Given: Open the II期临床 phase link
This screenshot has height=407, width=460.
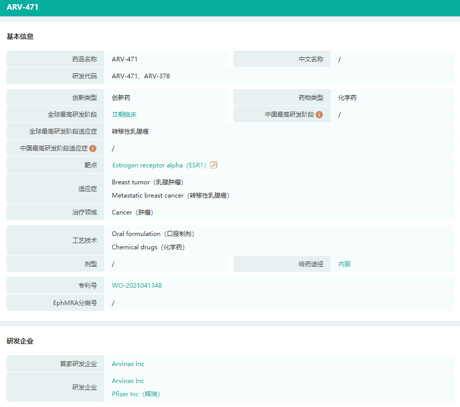Looking at the screenshot, I should click(x=124, y=115).
